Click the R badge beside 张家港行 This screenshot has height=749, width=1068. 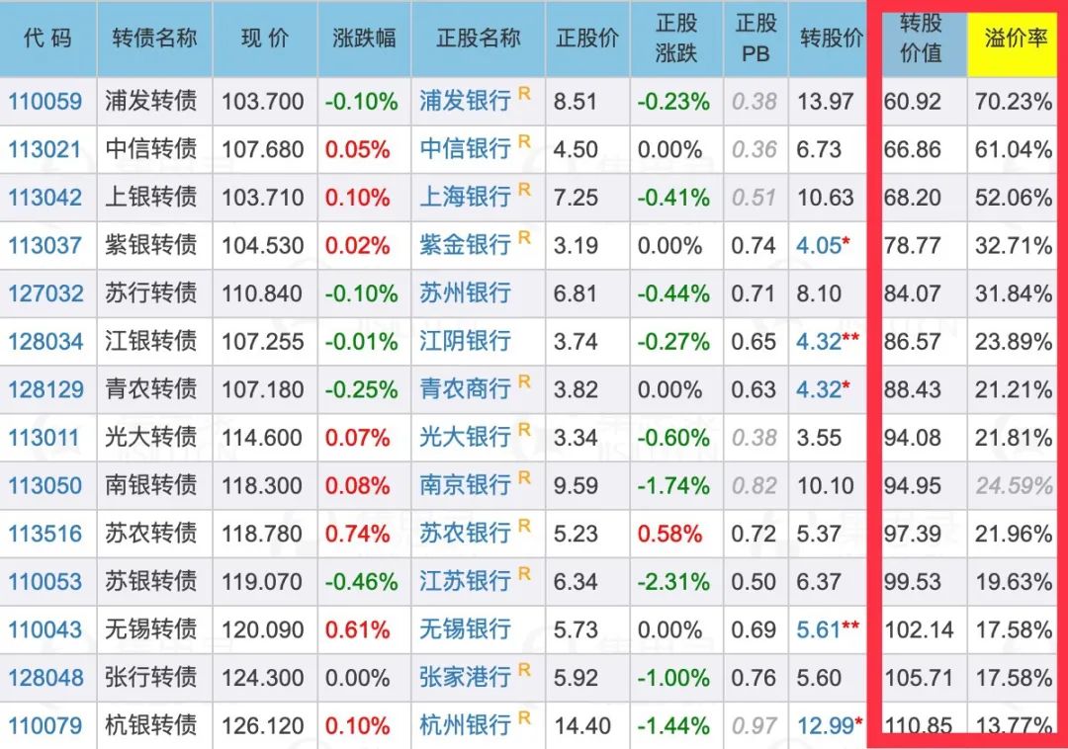524,670
